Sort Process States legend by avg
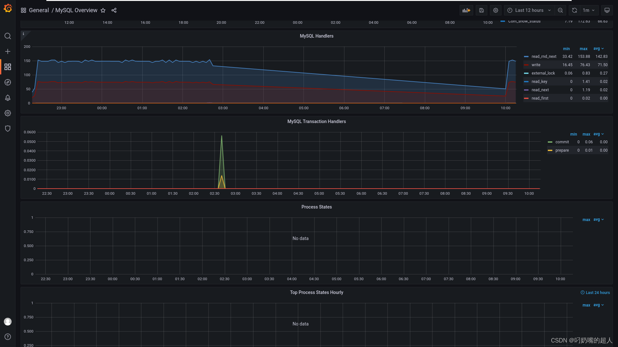Screen dimensions: 618x347 pyautogui.click(x=598, y=220)
